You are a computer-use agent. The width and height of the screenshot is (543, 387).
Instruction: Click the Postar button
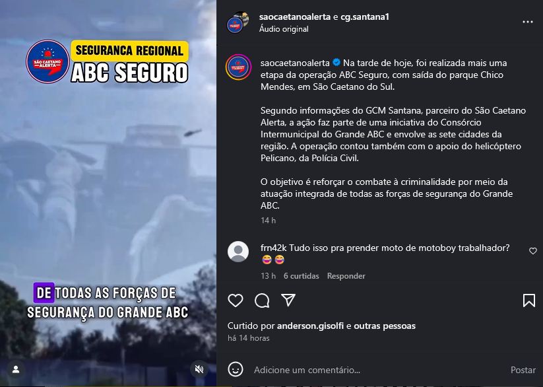pos(523,370)
